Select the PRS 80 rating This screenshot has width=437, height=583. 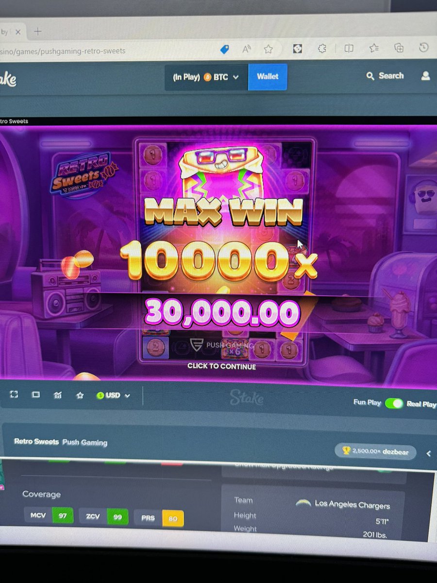coord(159,518)
